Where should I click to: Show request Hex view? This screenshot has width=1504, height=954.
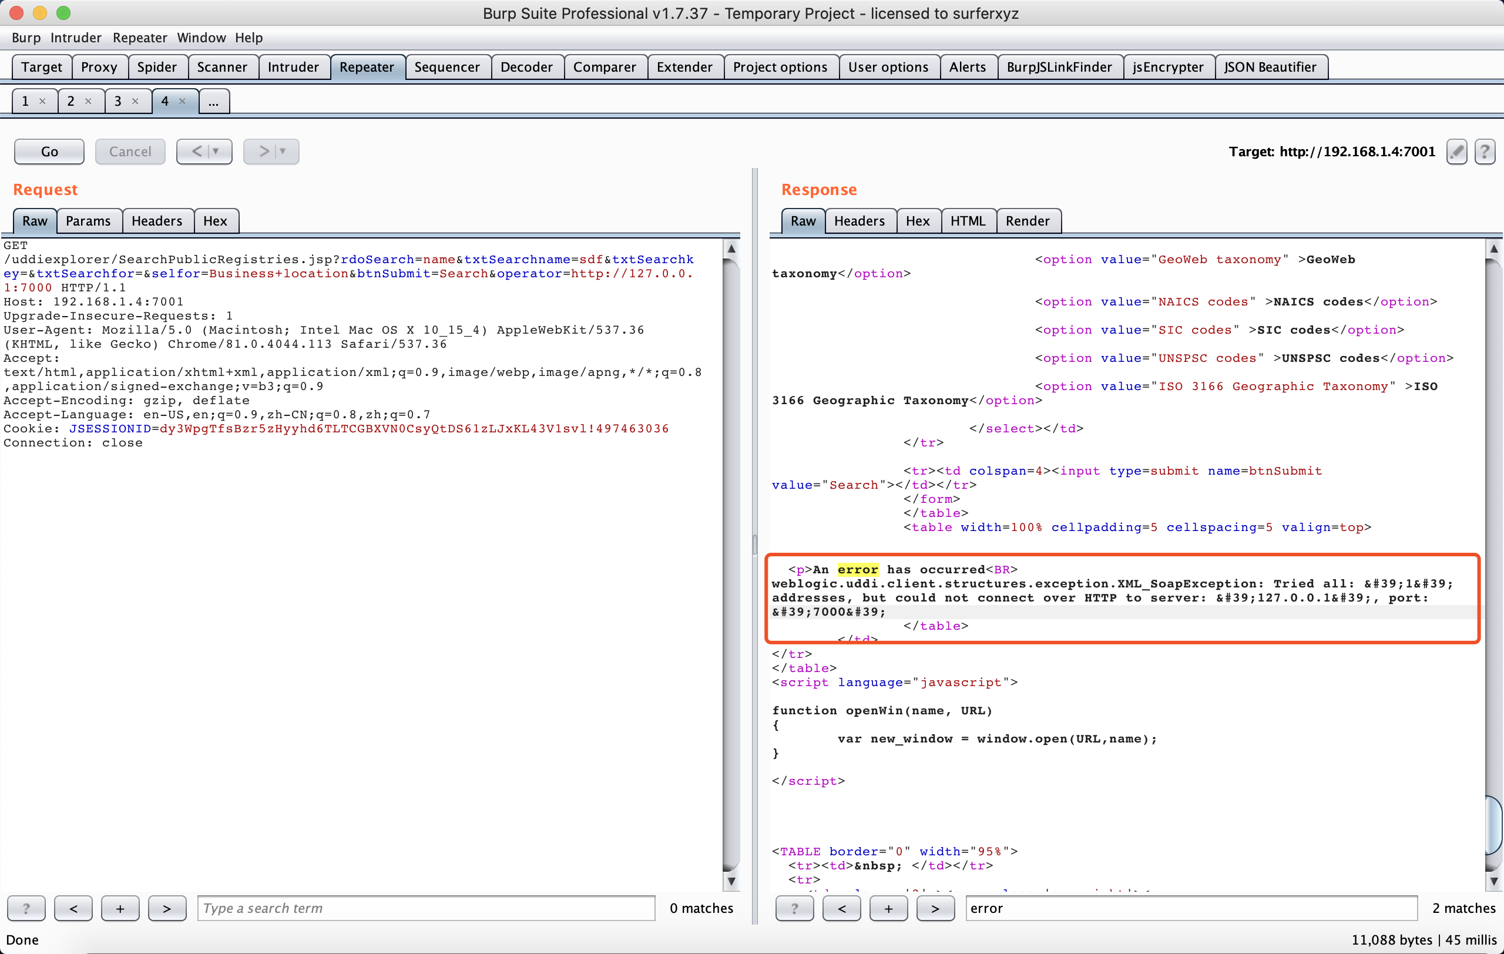[x=216, y=221]
